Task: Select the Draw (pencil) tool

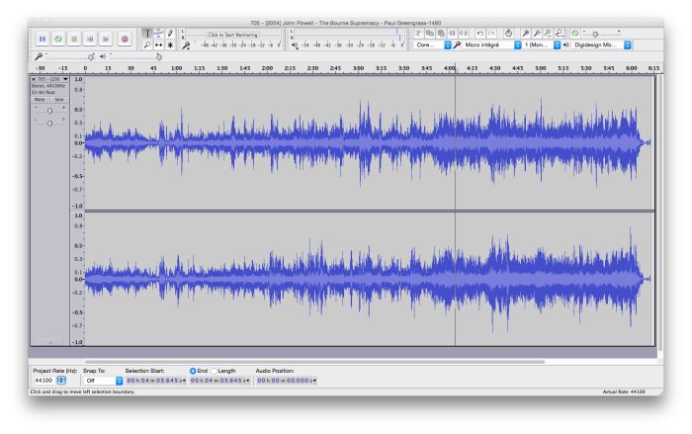Action: 170,33
